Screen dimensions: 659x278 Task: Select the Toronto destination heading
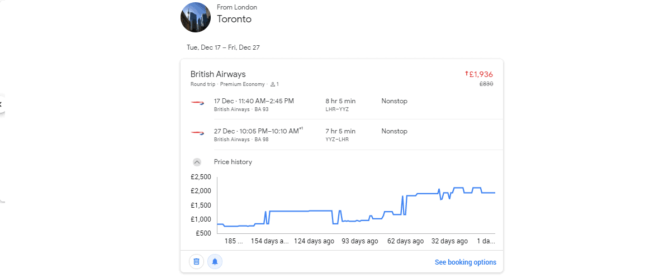[234, 19]
